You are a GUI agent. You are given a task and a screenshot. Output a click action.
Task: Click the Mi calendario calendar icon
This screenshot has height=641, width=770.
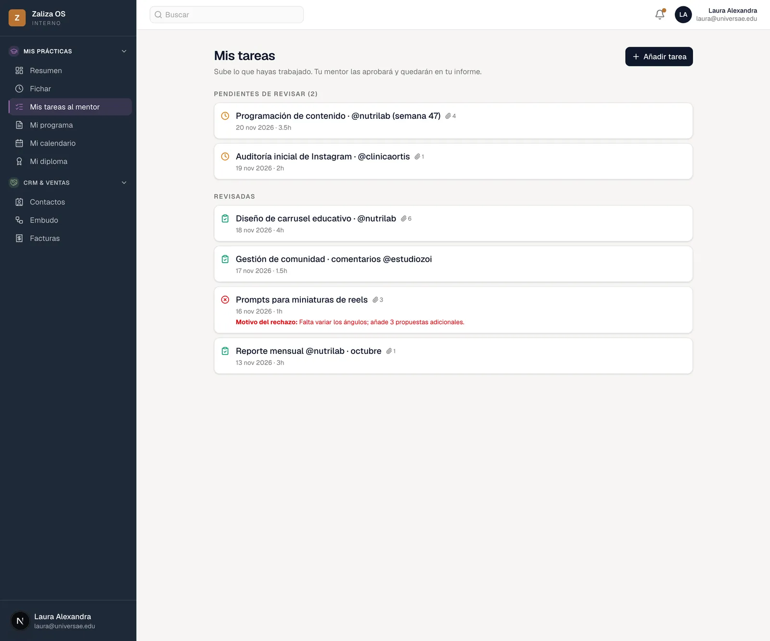(x=19, y=143)
